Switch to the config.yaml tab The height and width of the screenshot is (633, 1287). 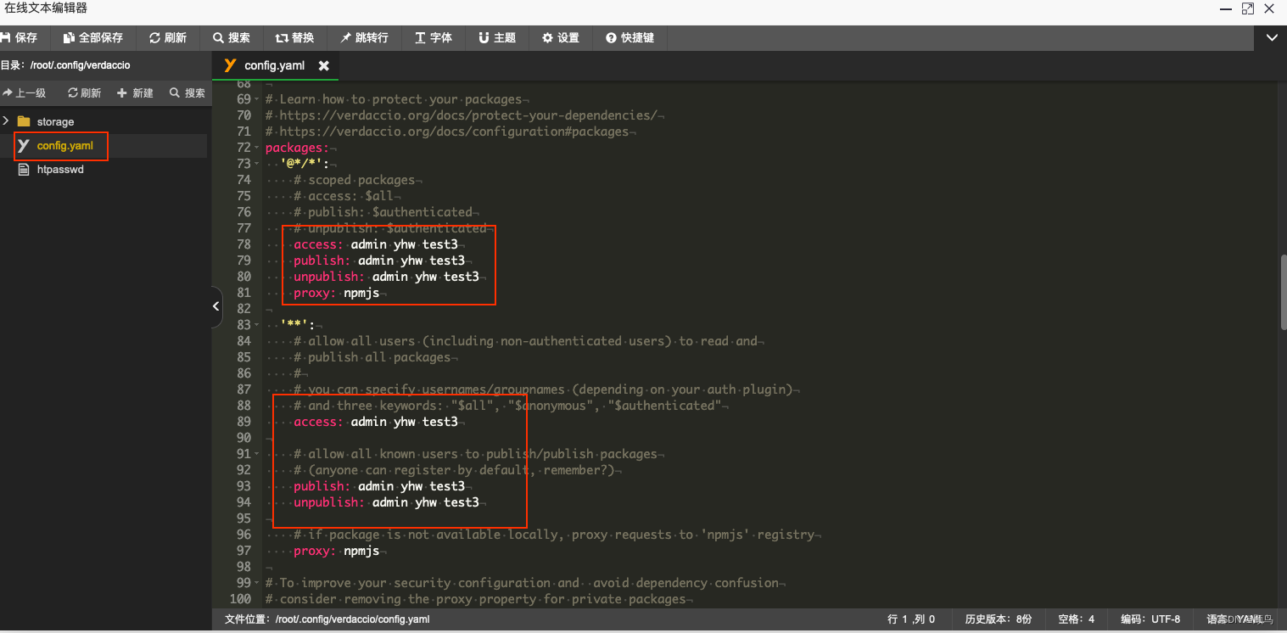273,64
